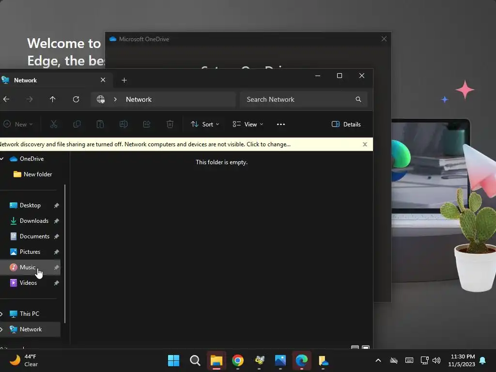
Task: Show hidden system tray icons
Action: click(x=378, y=360)
